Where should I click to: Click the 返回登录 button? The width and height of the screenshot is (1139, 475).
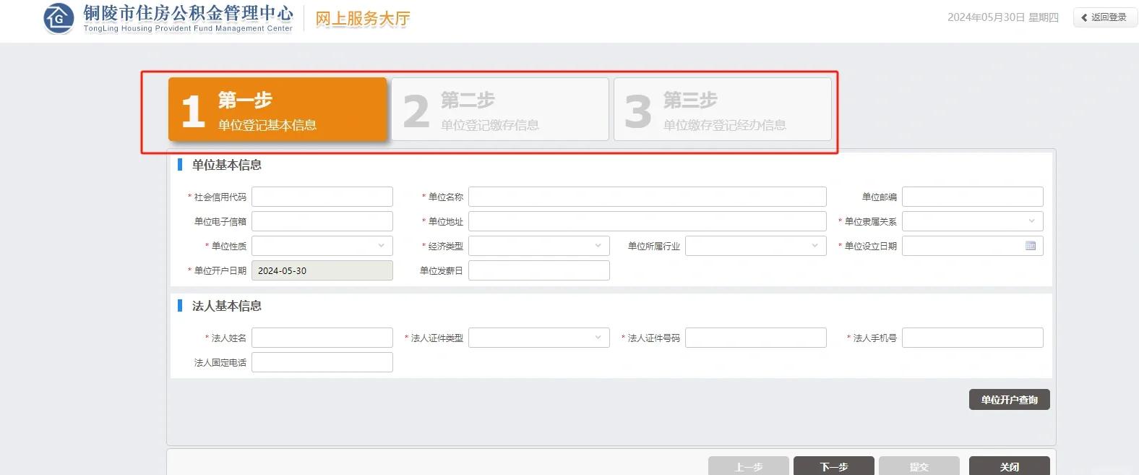click(1105, 17)
